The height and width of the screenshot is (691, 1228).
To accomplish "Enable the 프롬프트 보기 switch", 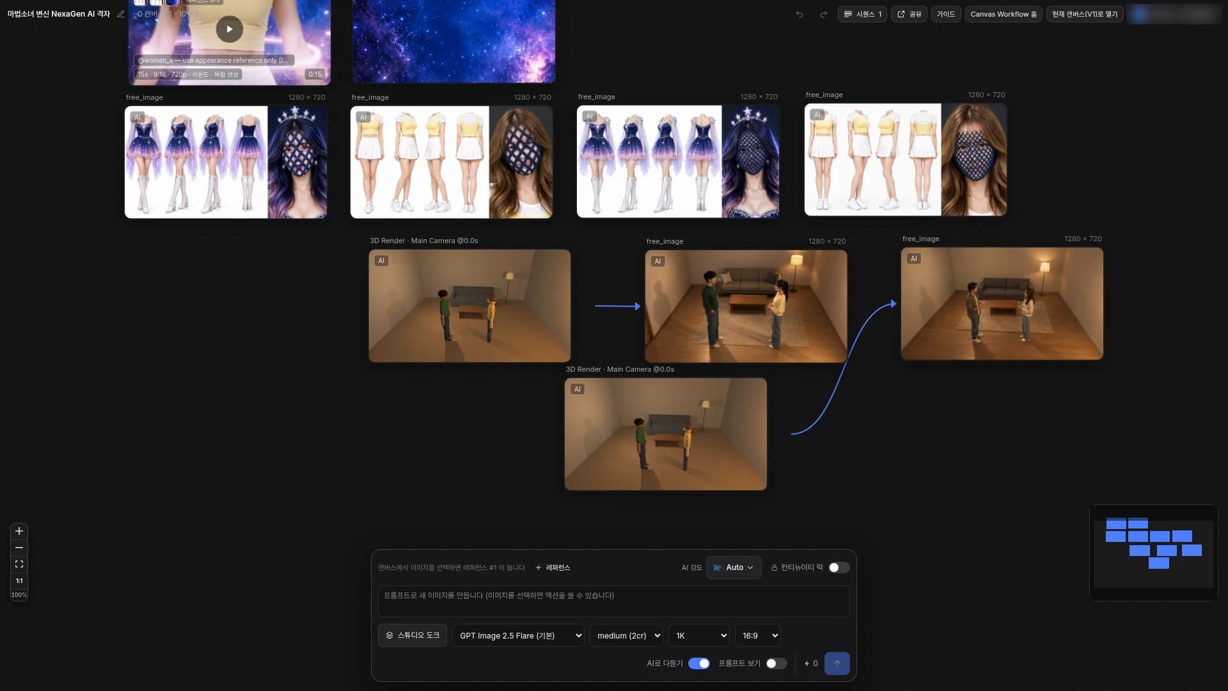I will tap(776, 663).
